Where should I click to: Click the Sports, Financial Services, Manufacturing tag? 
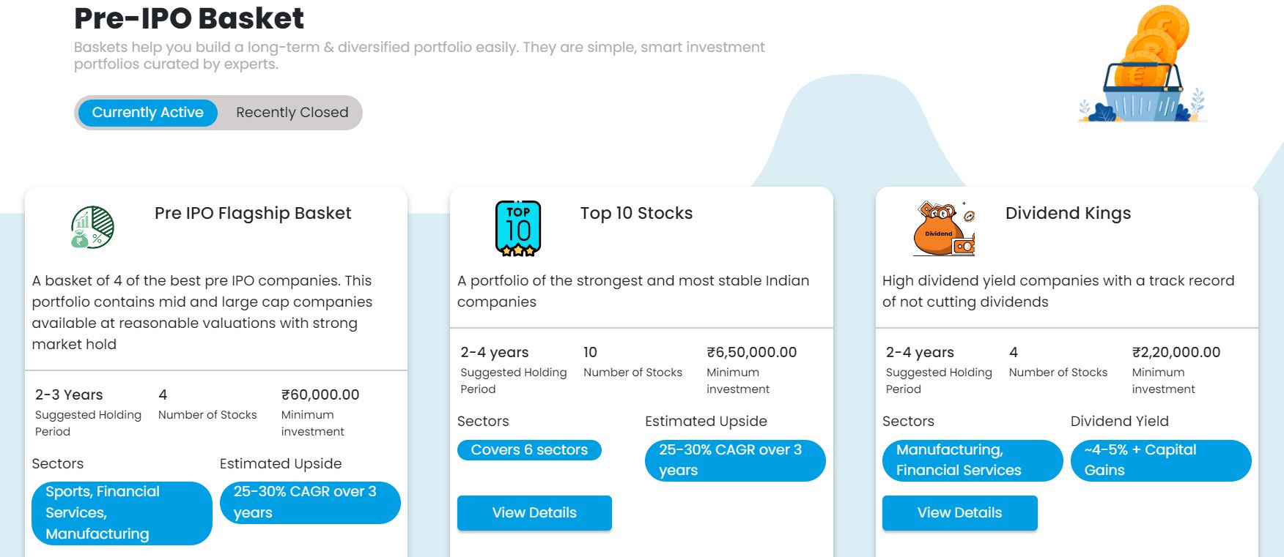(x=122, y=513)
